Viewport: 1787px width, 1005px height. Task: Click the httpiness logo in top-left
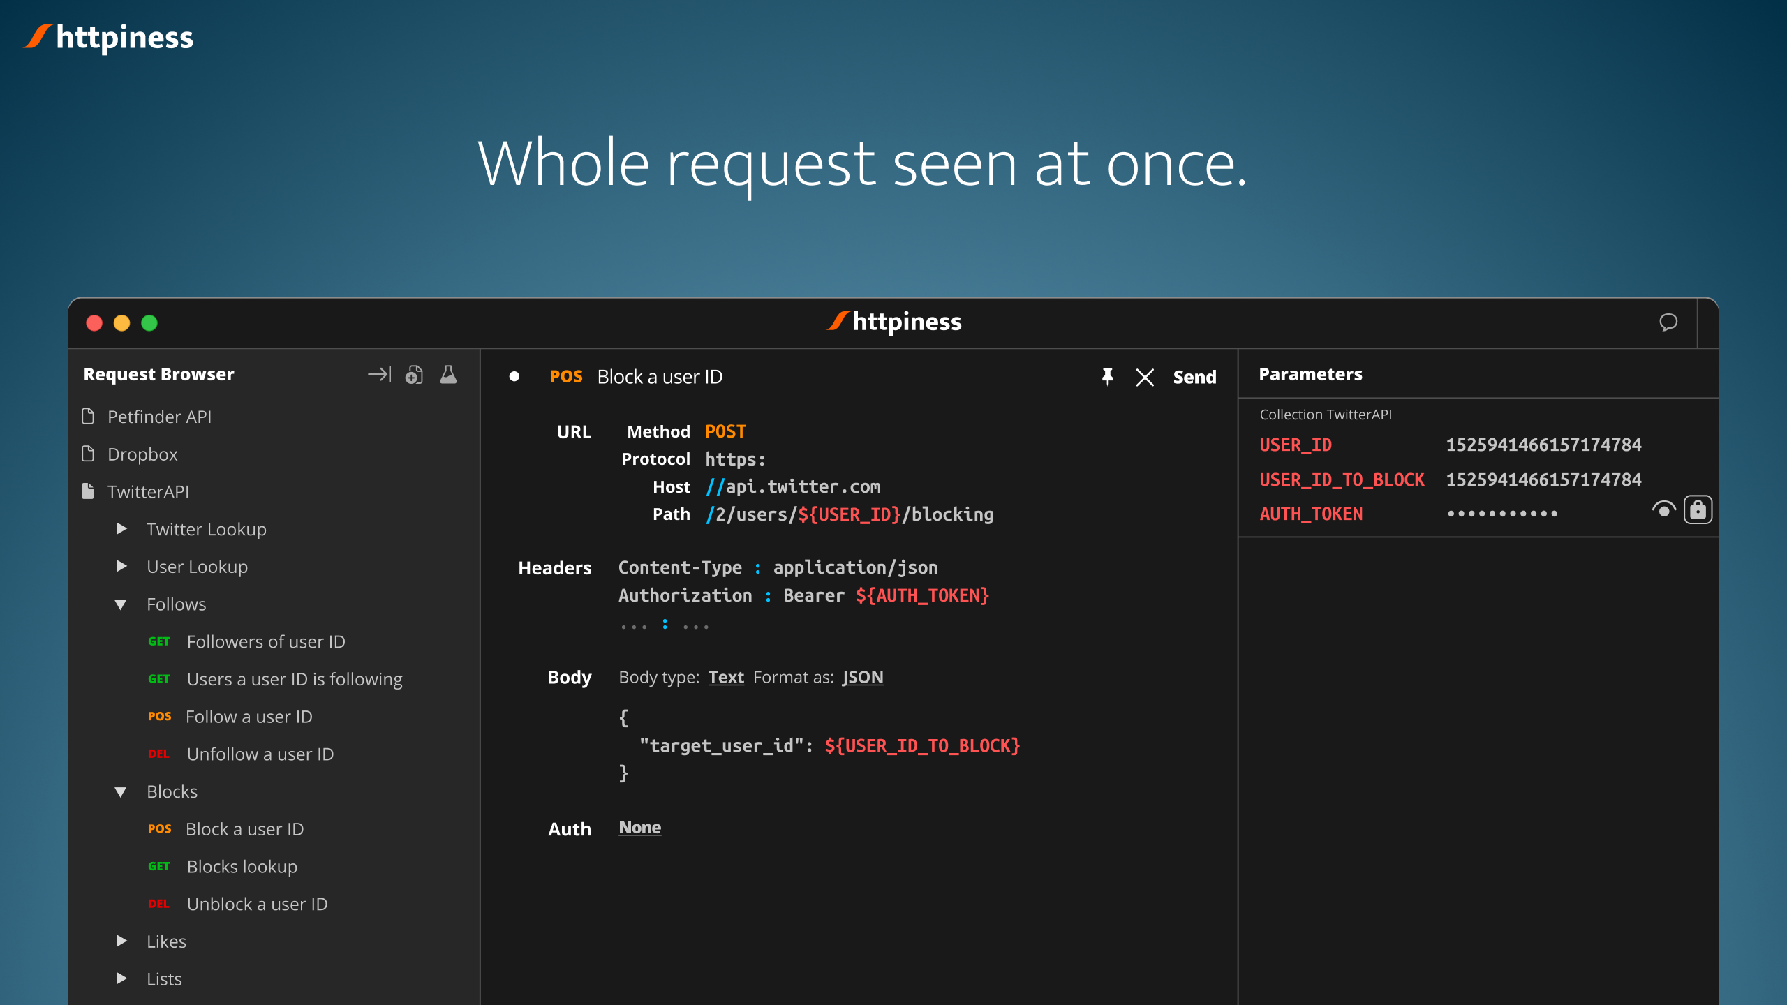pos(109,38)
